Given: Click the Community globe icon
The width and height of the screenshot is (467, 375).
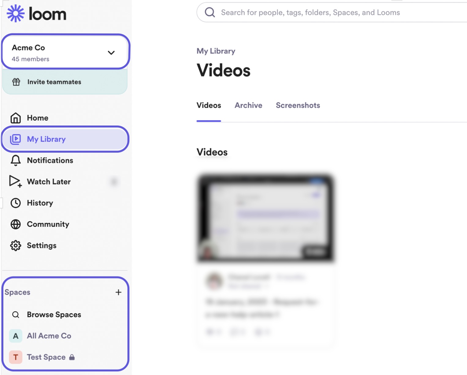Looking at the screenshot, I should [16, 224].
